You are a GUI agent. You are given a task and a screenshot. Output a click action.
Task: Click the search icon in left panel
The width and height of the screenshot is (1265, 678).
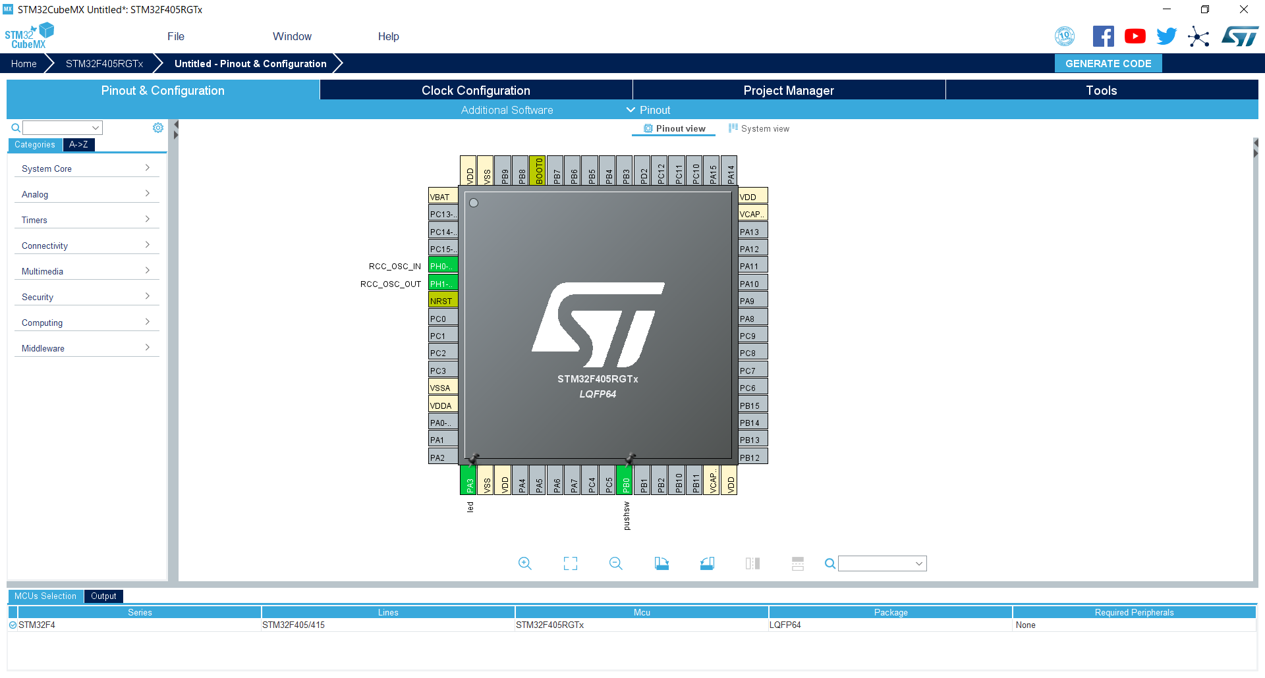(x=15, y=128)
